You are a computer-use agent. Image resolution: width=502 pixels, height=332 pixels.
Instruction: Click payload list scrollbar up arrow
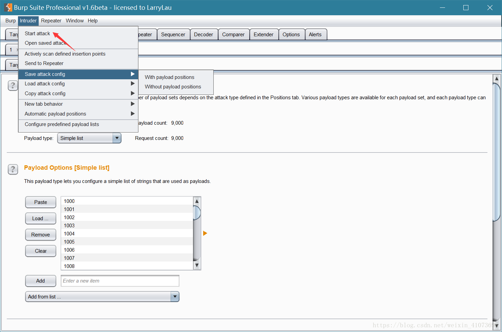(x=197, y=201)
